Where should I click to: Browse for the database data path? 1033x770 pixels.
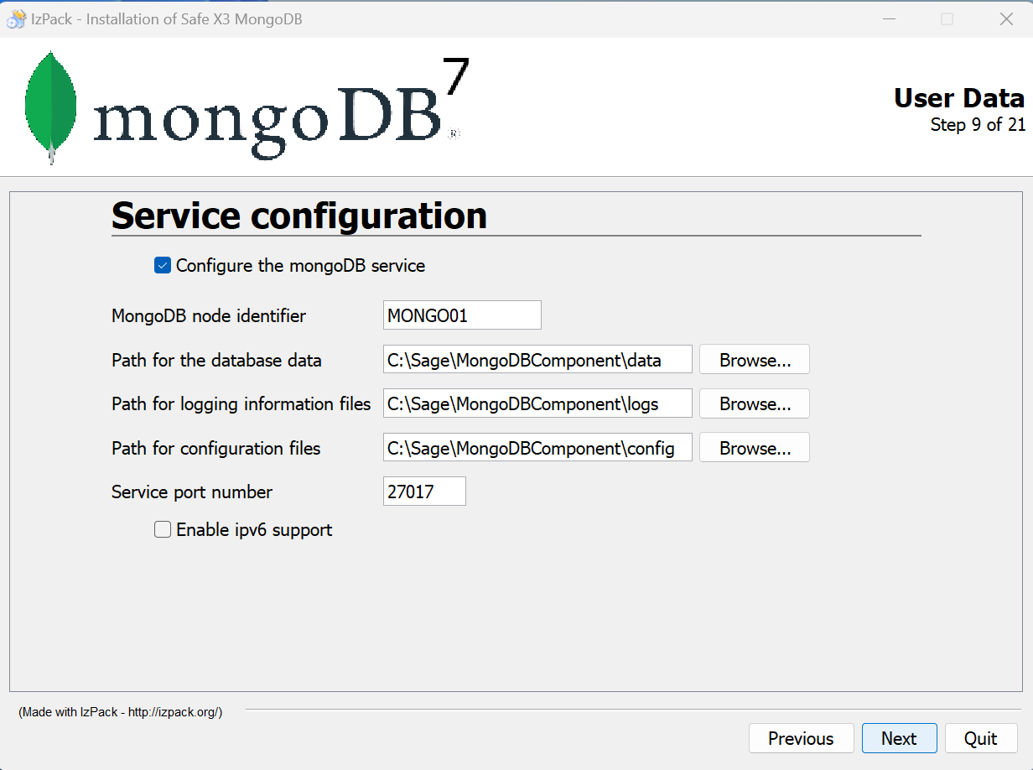coord(754,360)
